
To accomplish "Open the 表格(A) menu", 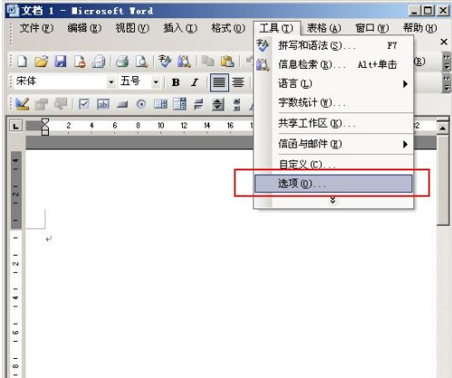I will (324, 28).
